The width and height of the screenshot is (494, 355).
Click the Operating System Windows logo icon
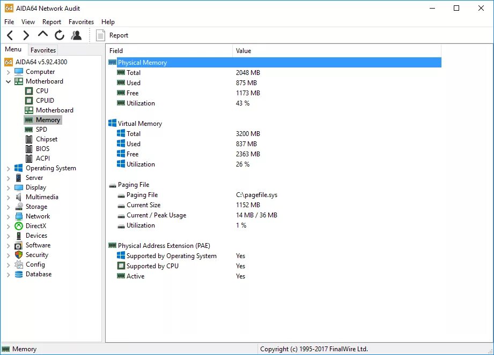click(19, 168)
